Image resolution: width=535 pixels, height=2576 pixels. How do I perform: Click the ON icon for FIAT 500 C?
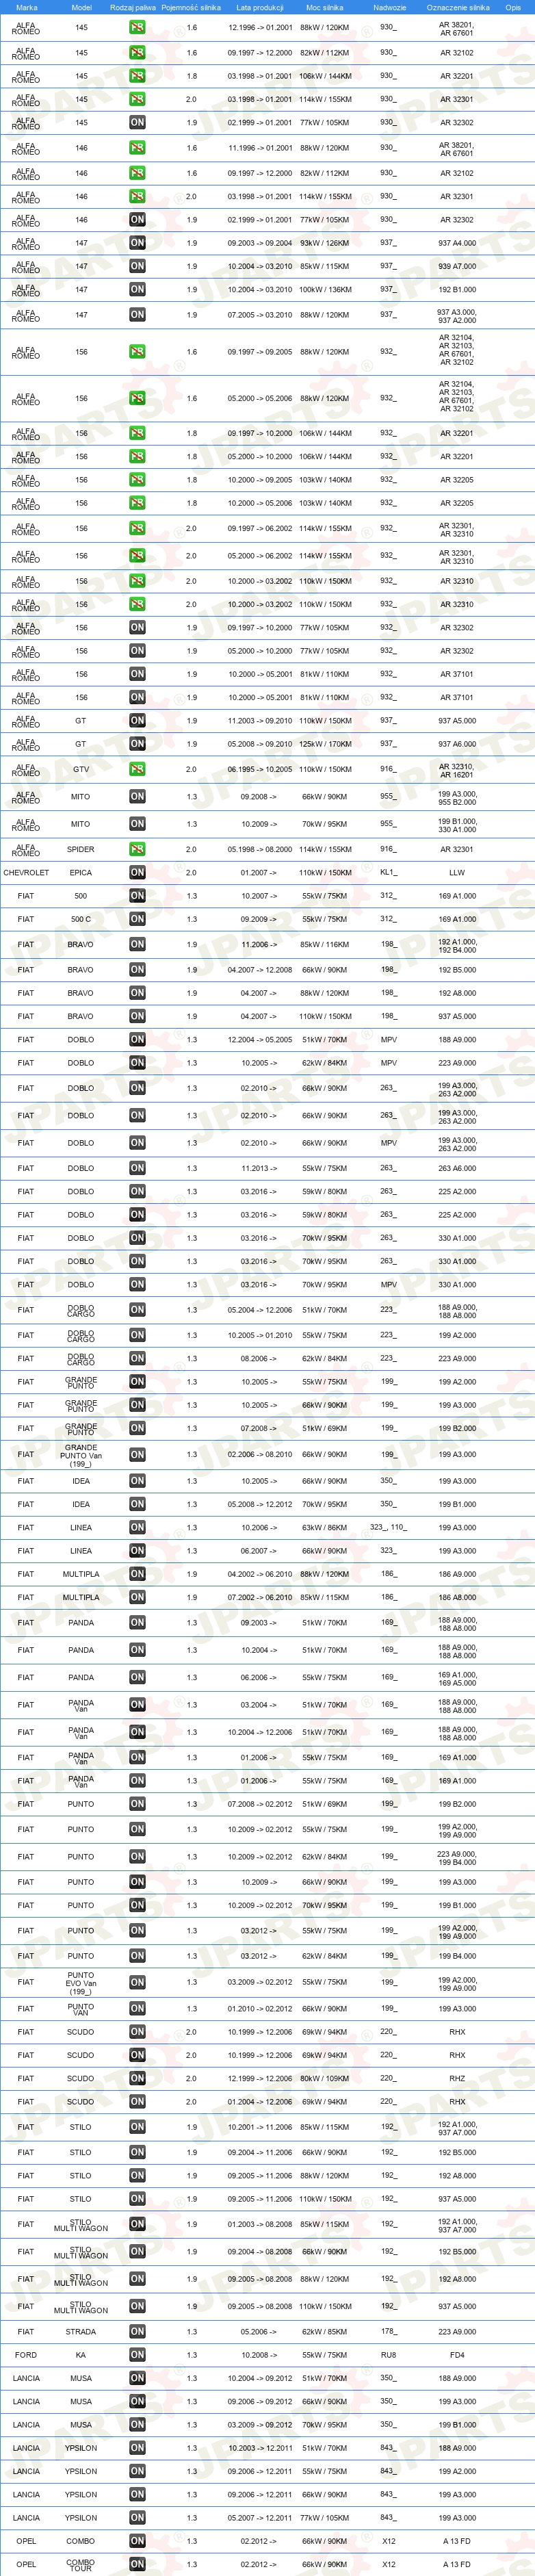coord(137,919)
